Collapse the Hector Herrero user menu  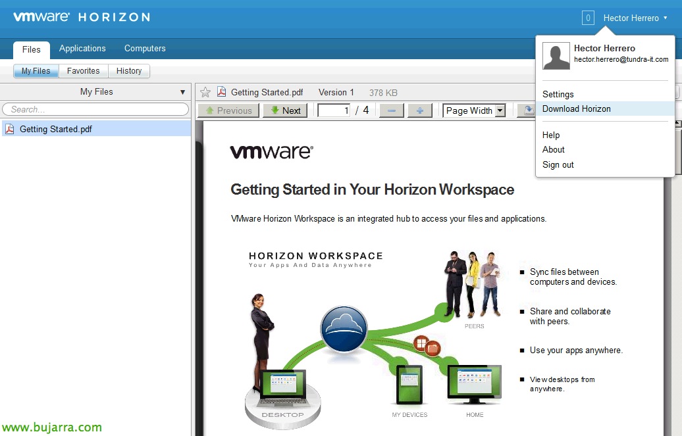click(x=635, y=18)
